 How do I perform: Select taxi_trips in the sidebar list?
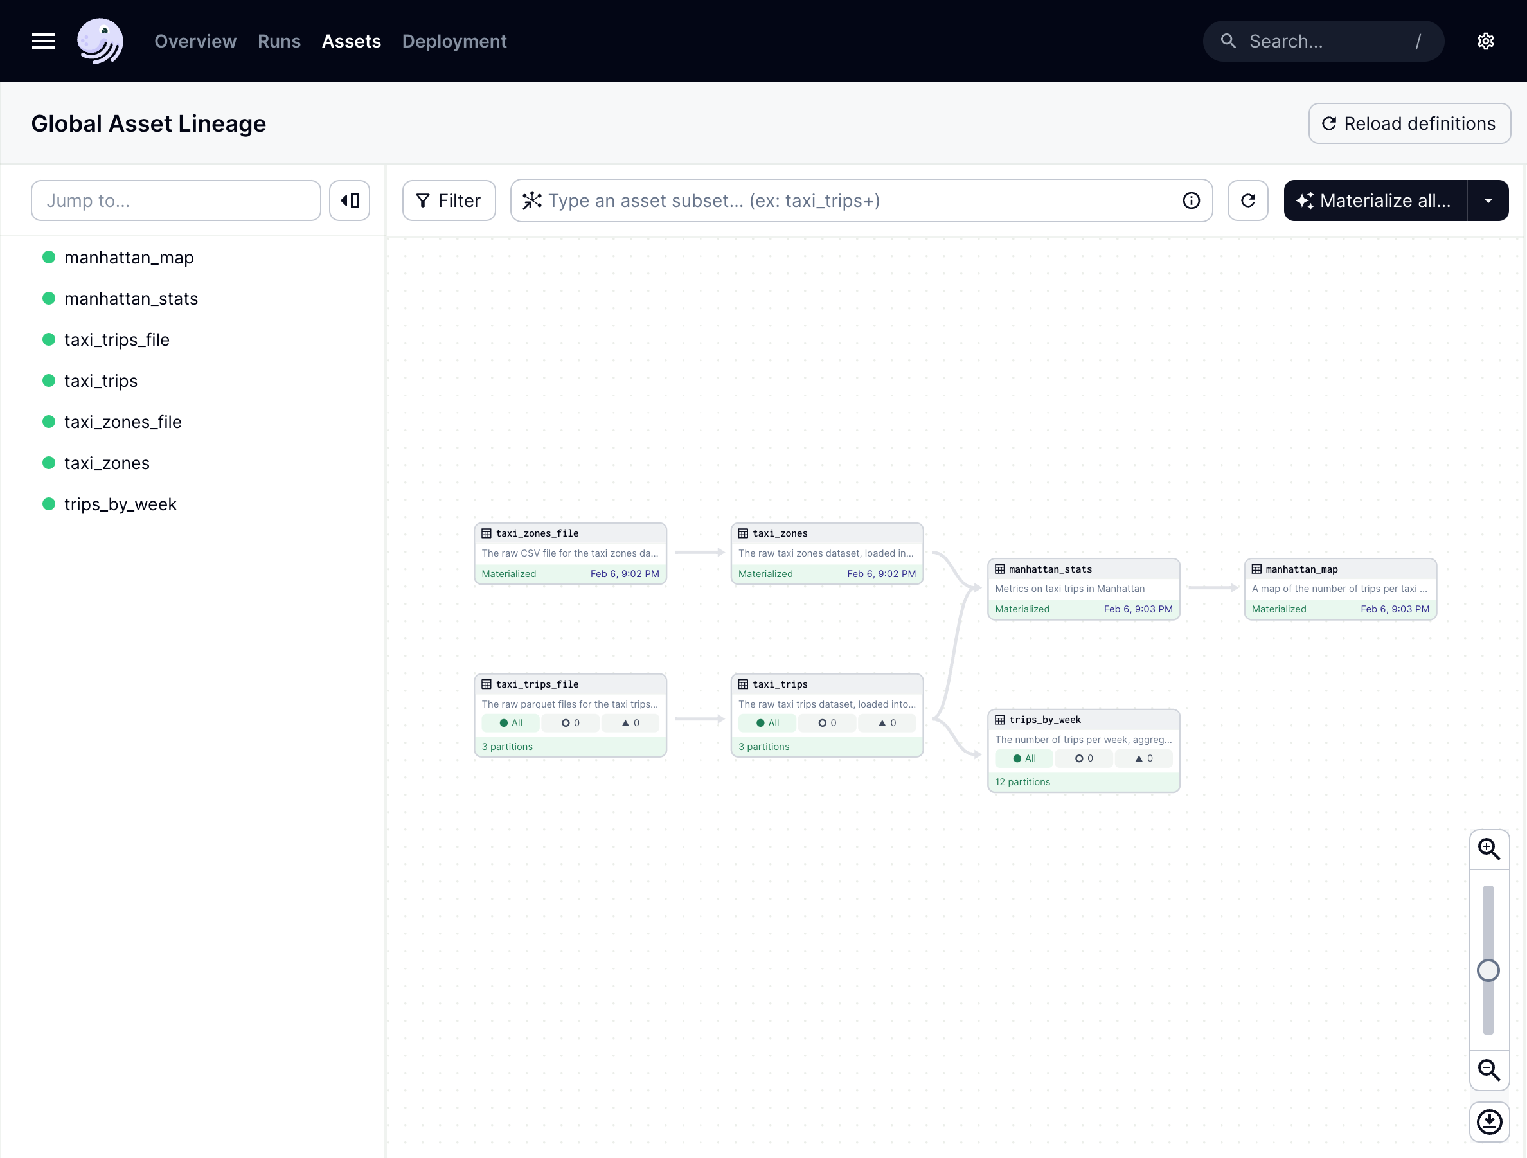tap(101, 381)
